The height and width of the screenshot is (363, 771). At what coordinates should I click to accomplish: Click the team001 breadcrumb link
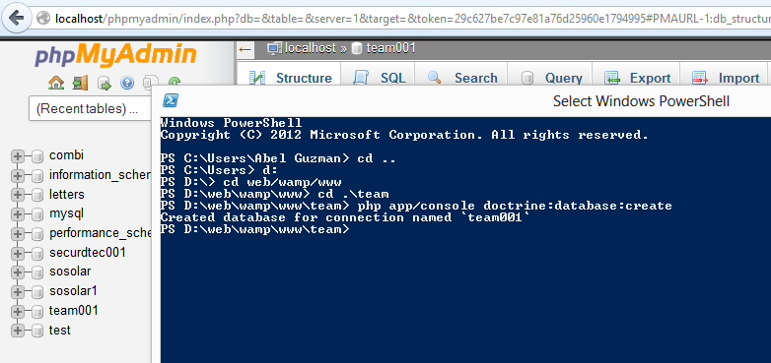(x=390, y=48)
